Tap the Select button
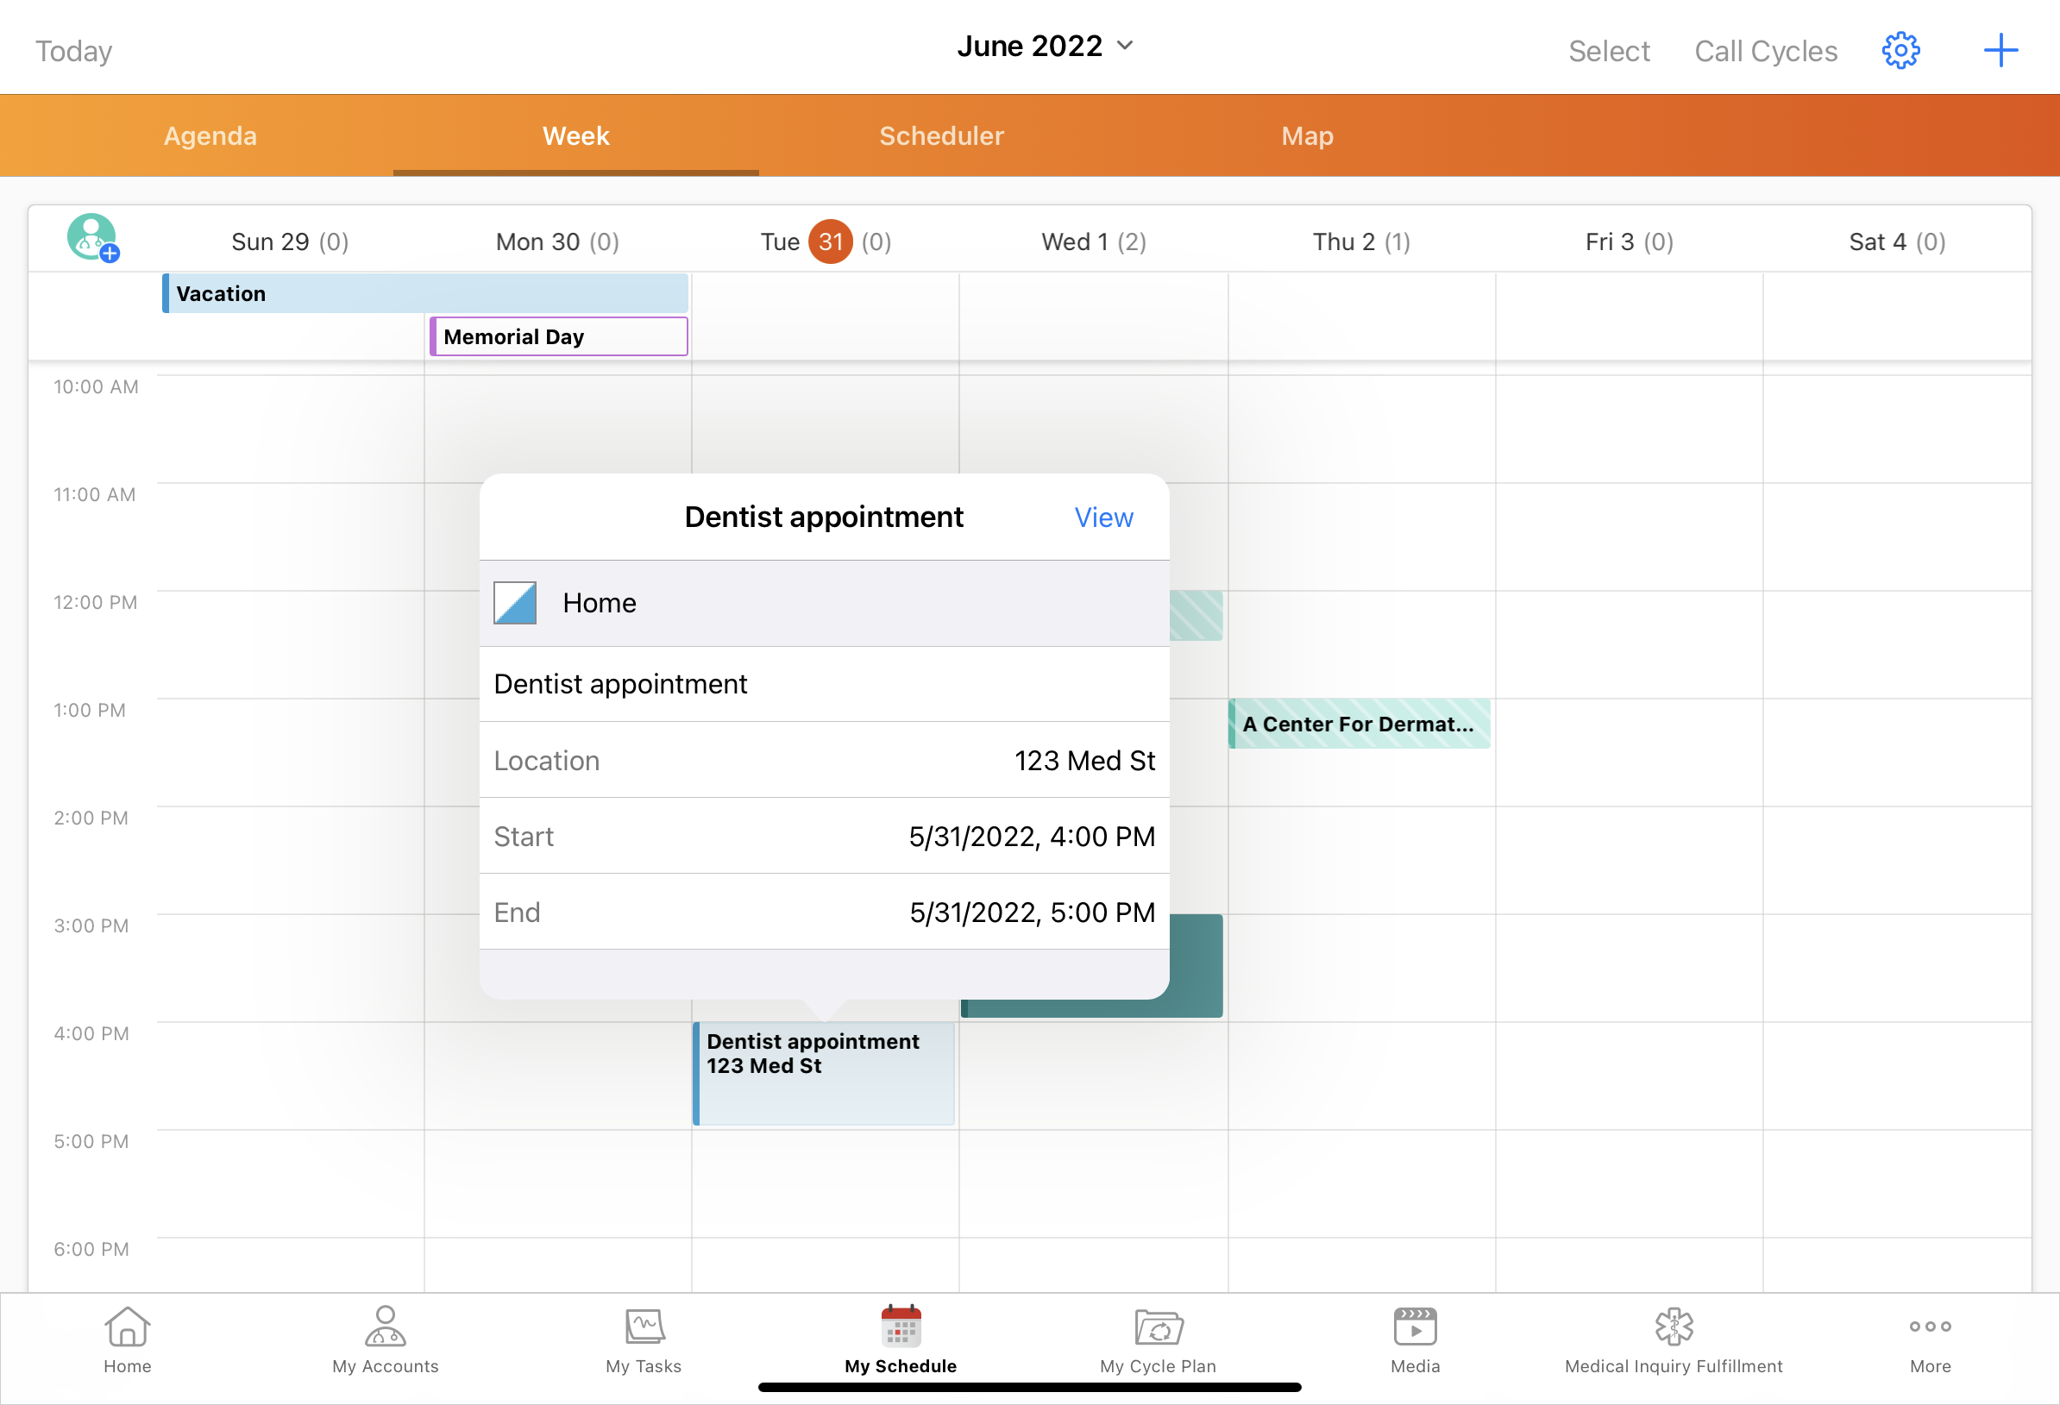 pyautogui.click(x=1608, y=52)
